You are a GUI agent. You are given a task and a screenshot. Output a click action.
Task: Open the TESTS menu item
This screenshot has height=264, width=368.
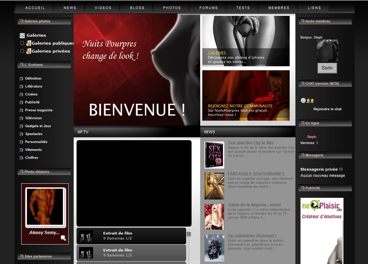243,8
